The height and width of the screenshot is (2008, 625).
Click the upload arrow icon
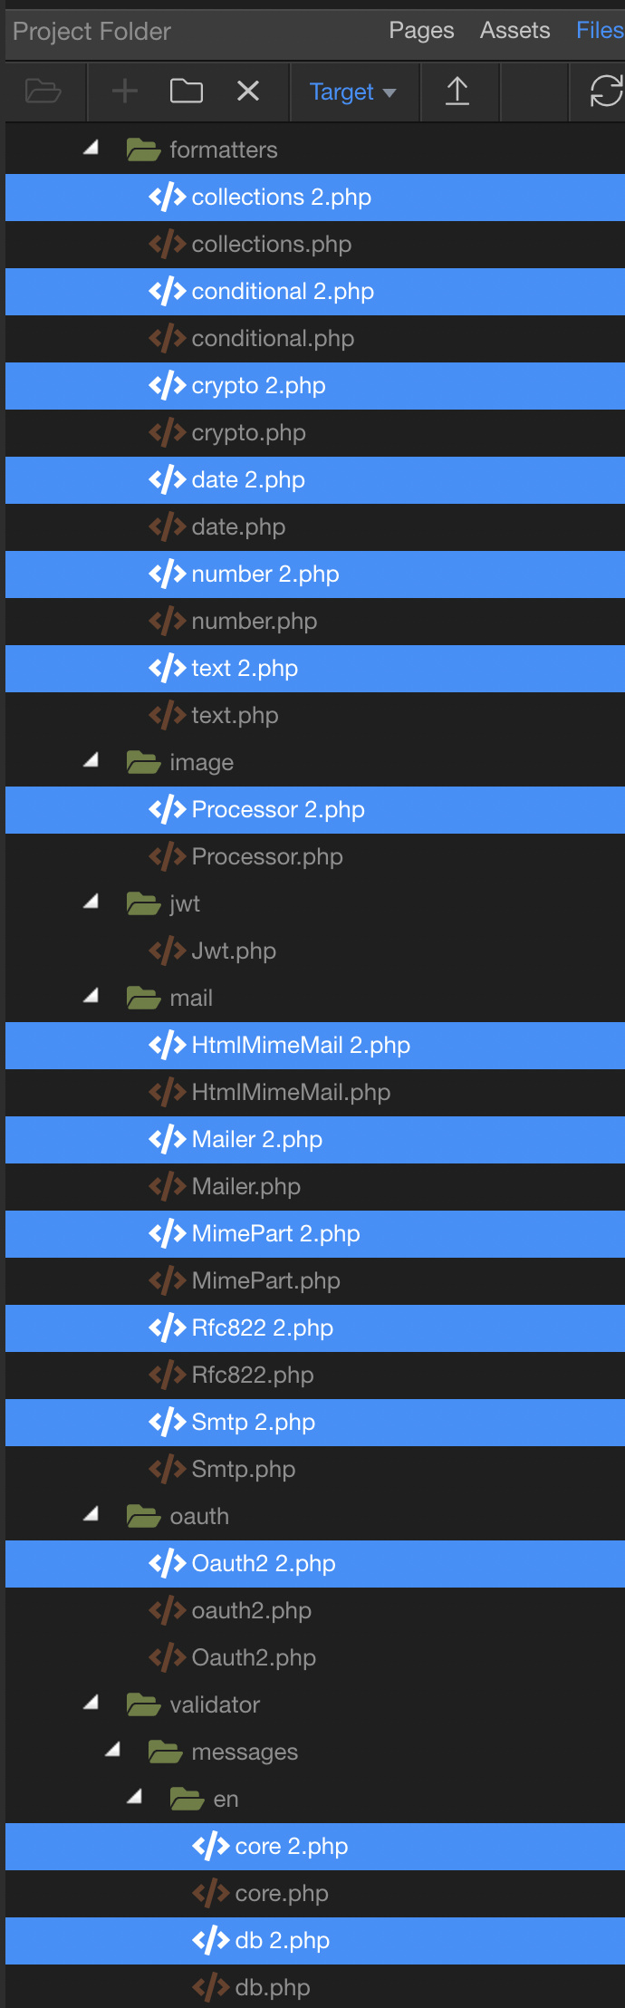click(x=457, y=91)
